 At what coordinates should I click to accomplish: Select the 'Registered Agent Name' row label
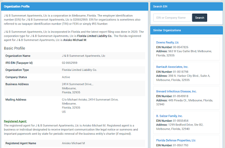[x=21, y=143]
